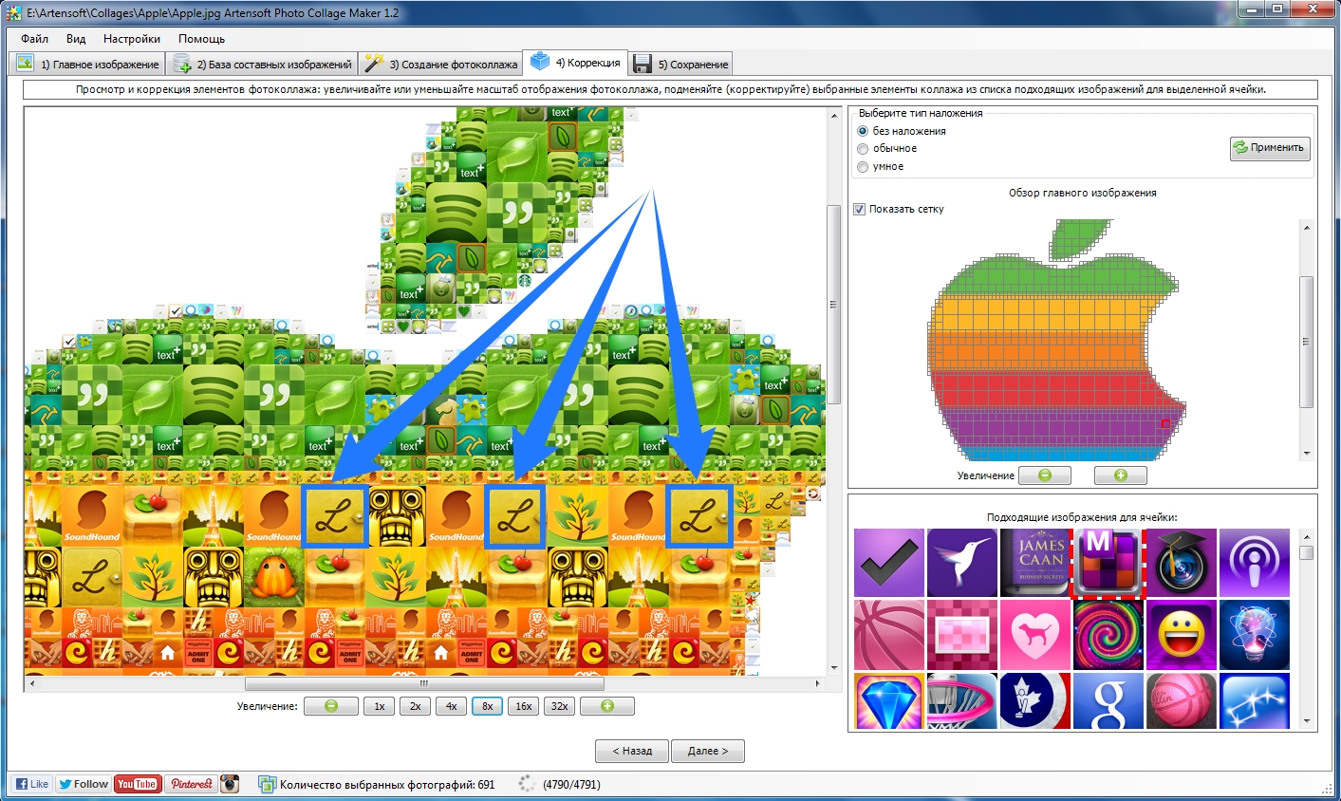Image resolution: width=1341 pixels, height=801 pixels.
Task: Select the rainbow spiral image
Action: coord(1108,635)
